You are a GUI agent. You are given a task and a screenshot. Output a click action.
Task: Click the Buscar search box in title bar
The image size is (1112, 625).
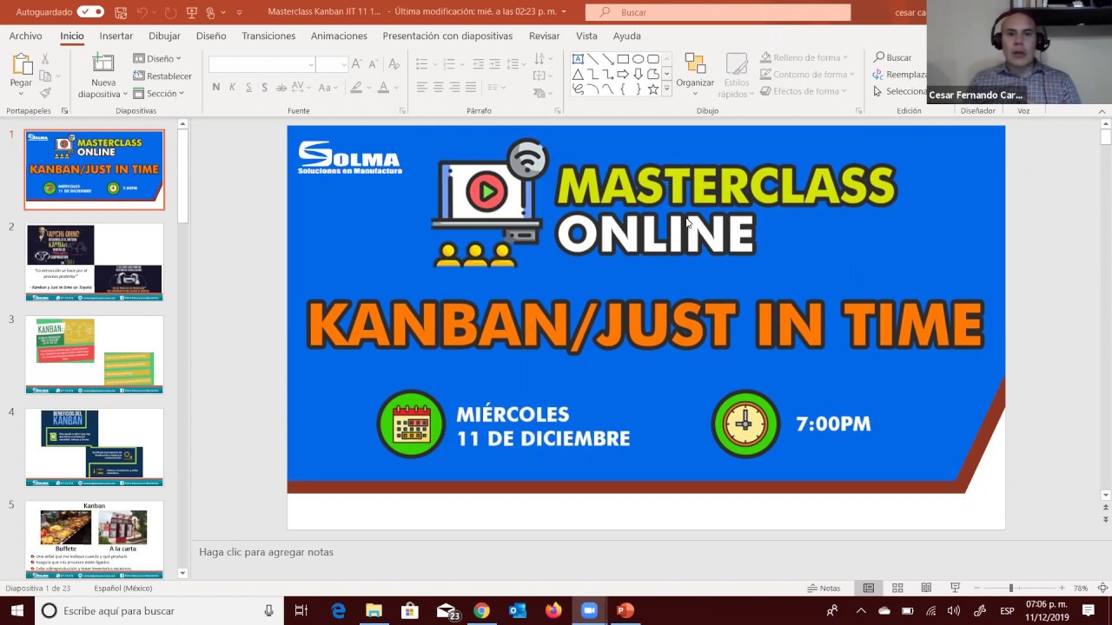coord(718,12)
